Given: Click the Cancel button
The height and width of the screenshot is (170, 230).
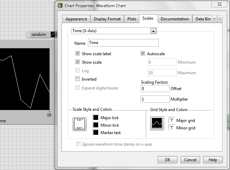Looking at the screenshot, I should [190, 160].
